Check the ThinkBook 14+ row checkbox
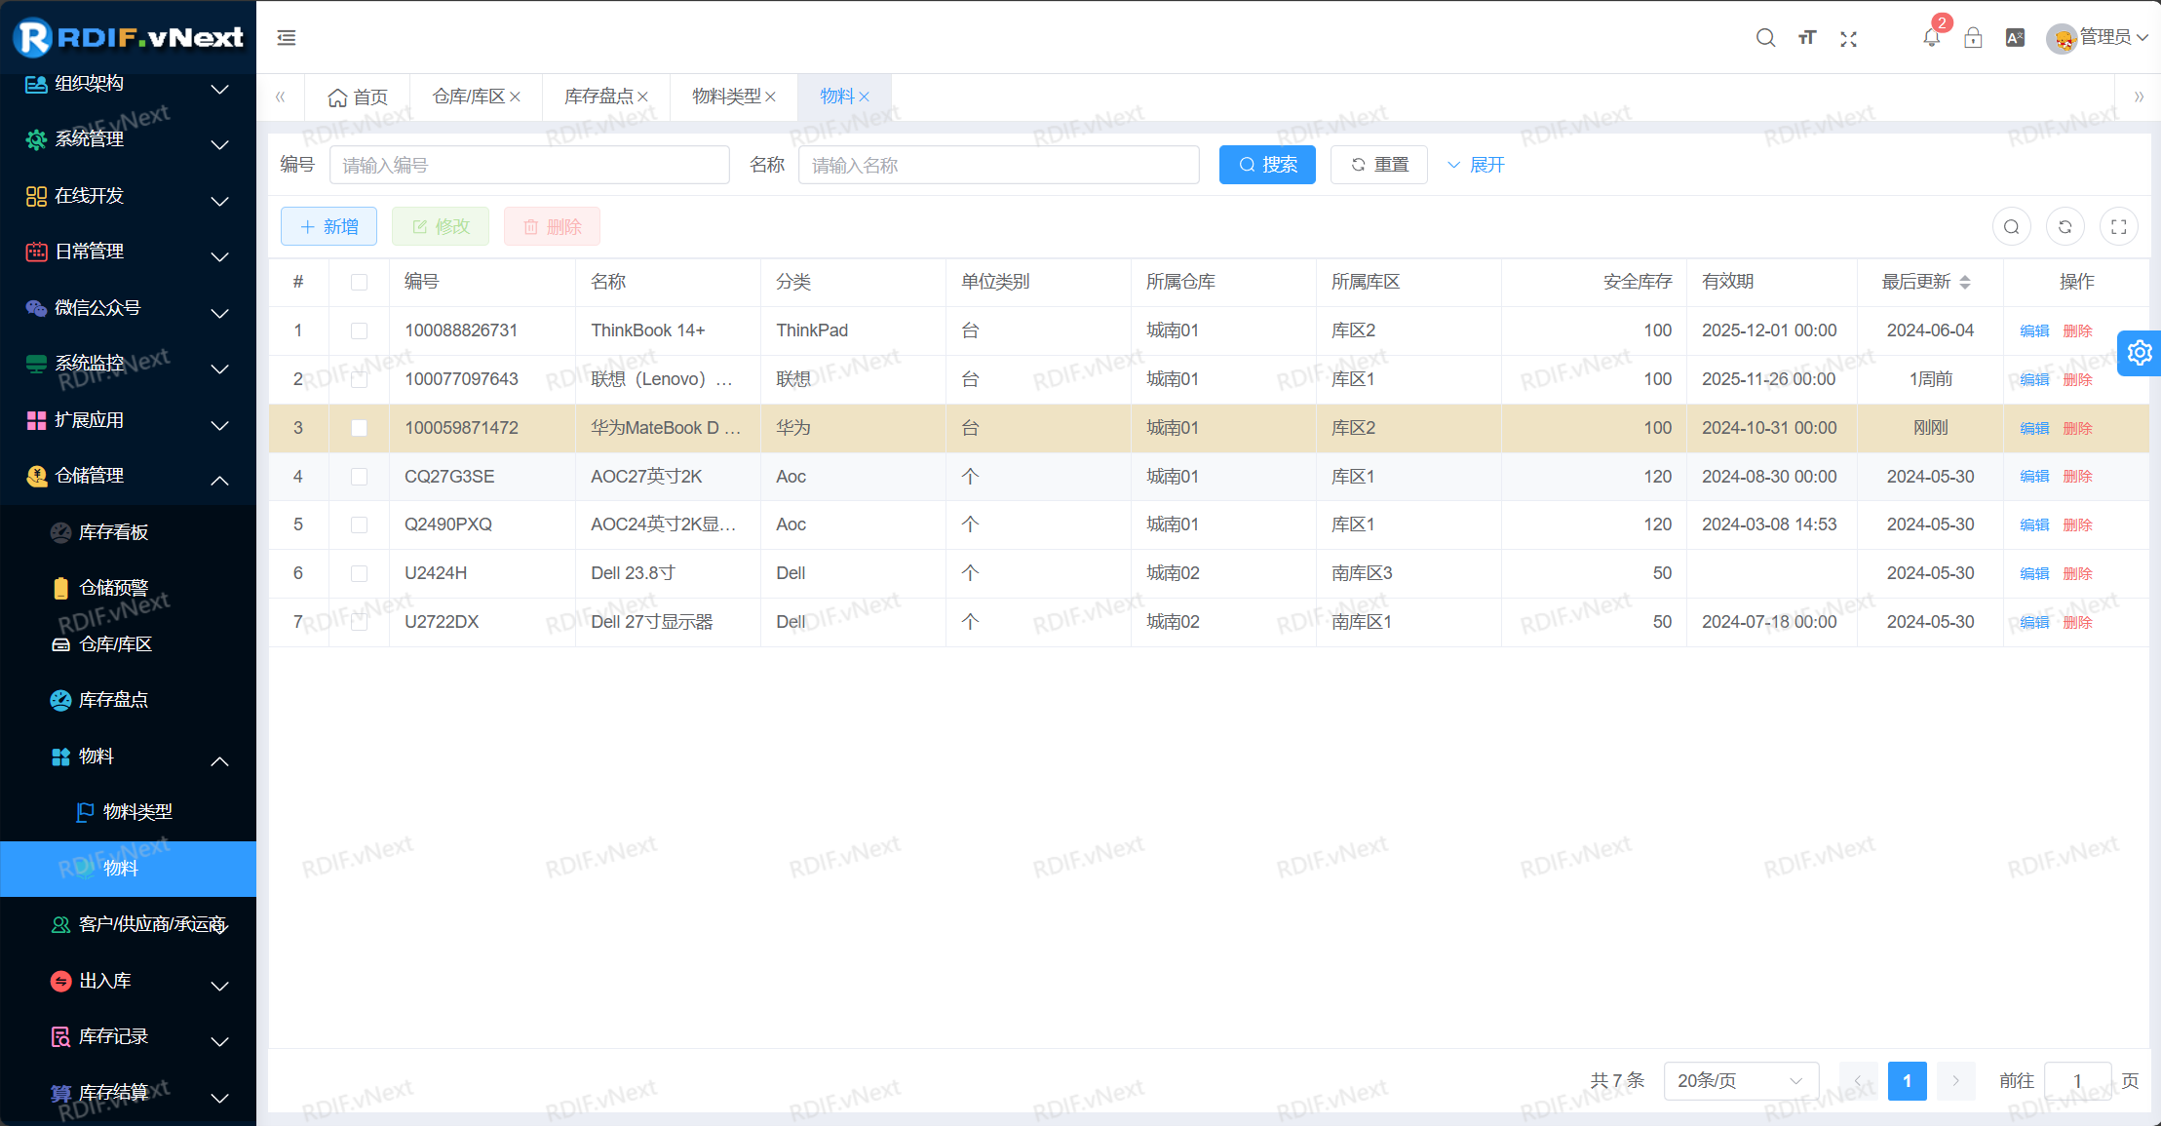This screenshot has width=2161, height=1126. coord(359,330)
